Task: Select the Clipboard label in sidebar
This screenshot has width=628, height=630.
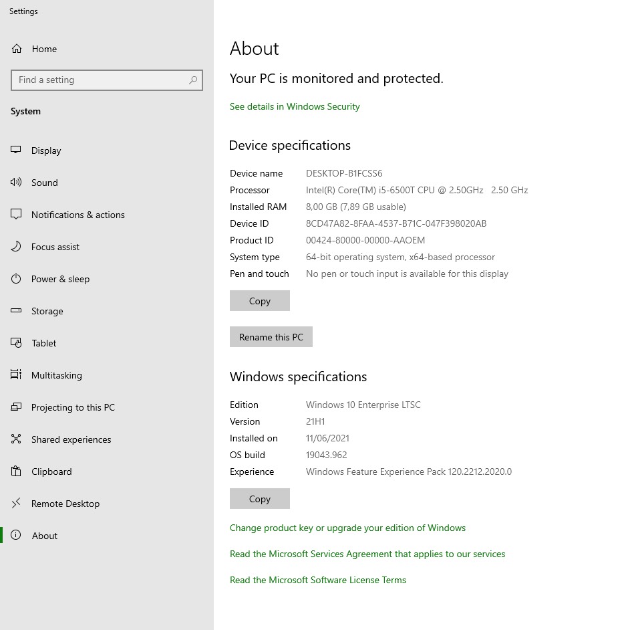Action: pos(51,471)
